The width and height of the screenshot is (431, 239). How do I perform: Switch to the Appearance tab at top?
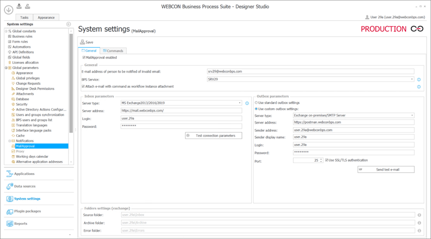click(x=46, y=18)
